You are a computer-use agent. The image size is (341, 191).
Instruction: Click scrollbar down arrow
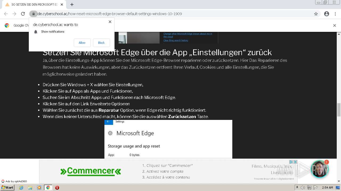339,181
